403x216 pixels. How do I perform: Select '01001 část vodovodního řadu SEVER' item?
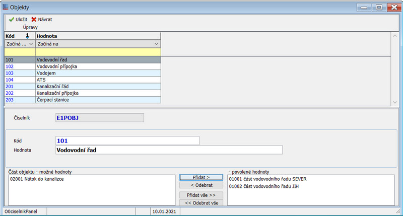pos(267,179)
